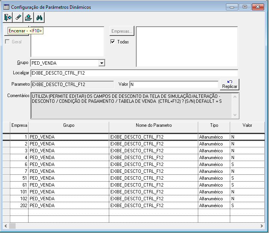Screen dimensions: 269x233
Task: Click row selector for Empresa 1 row
Action: click(x=6, y=137)
